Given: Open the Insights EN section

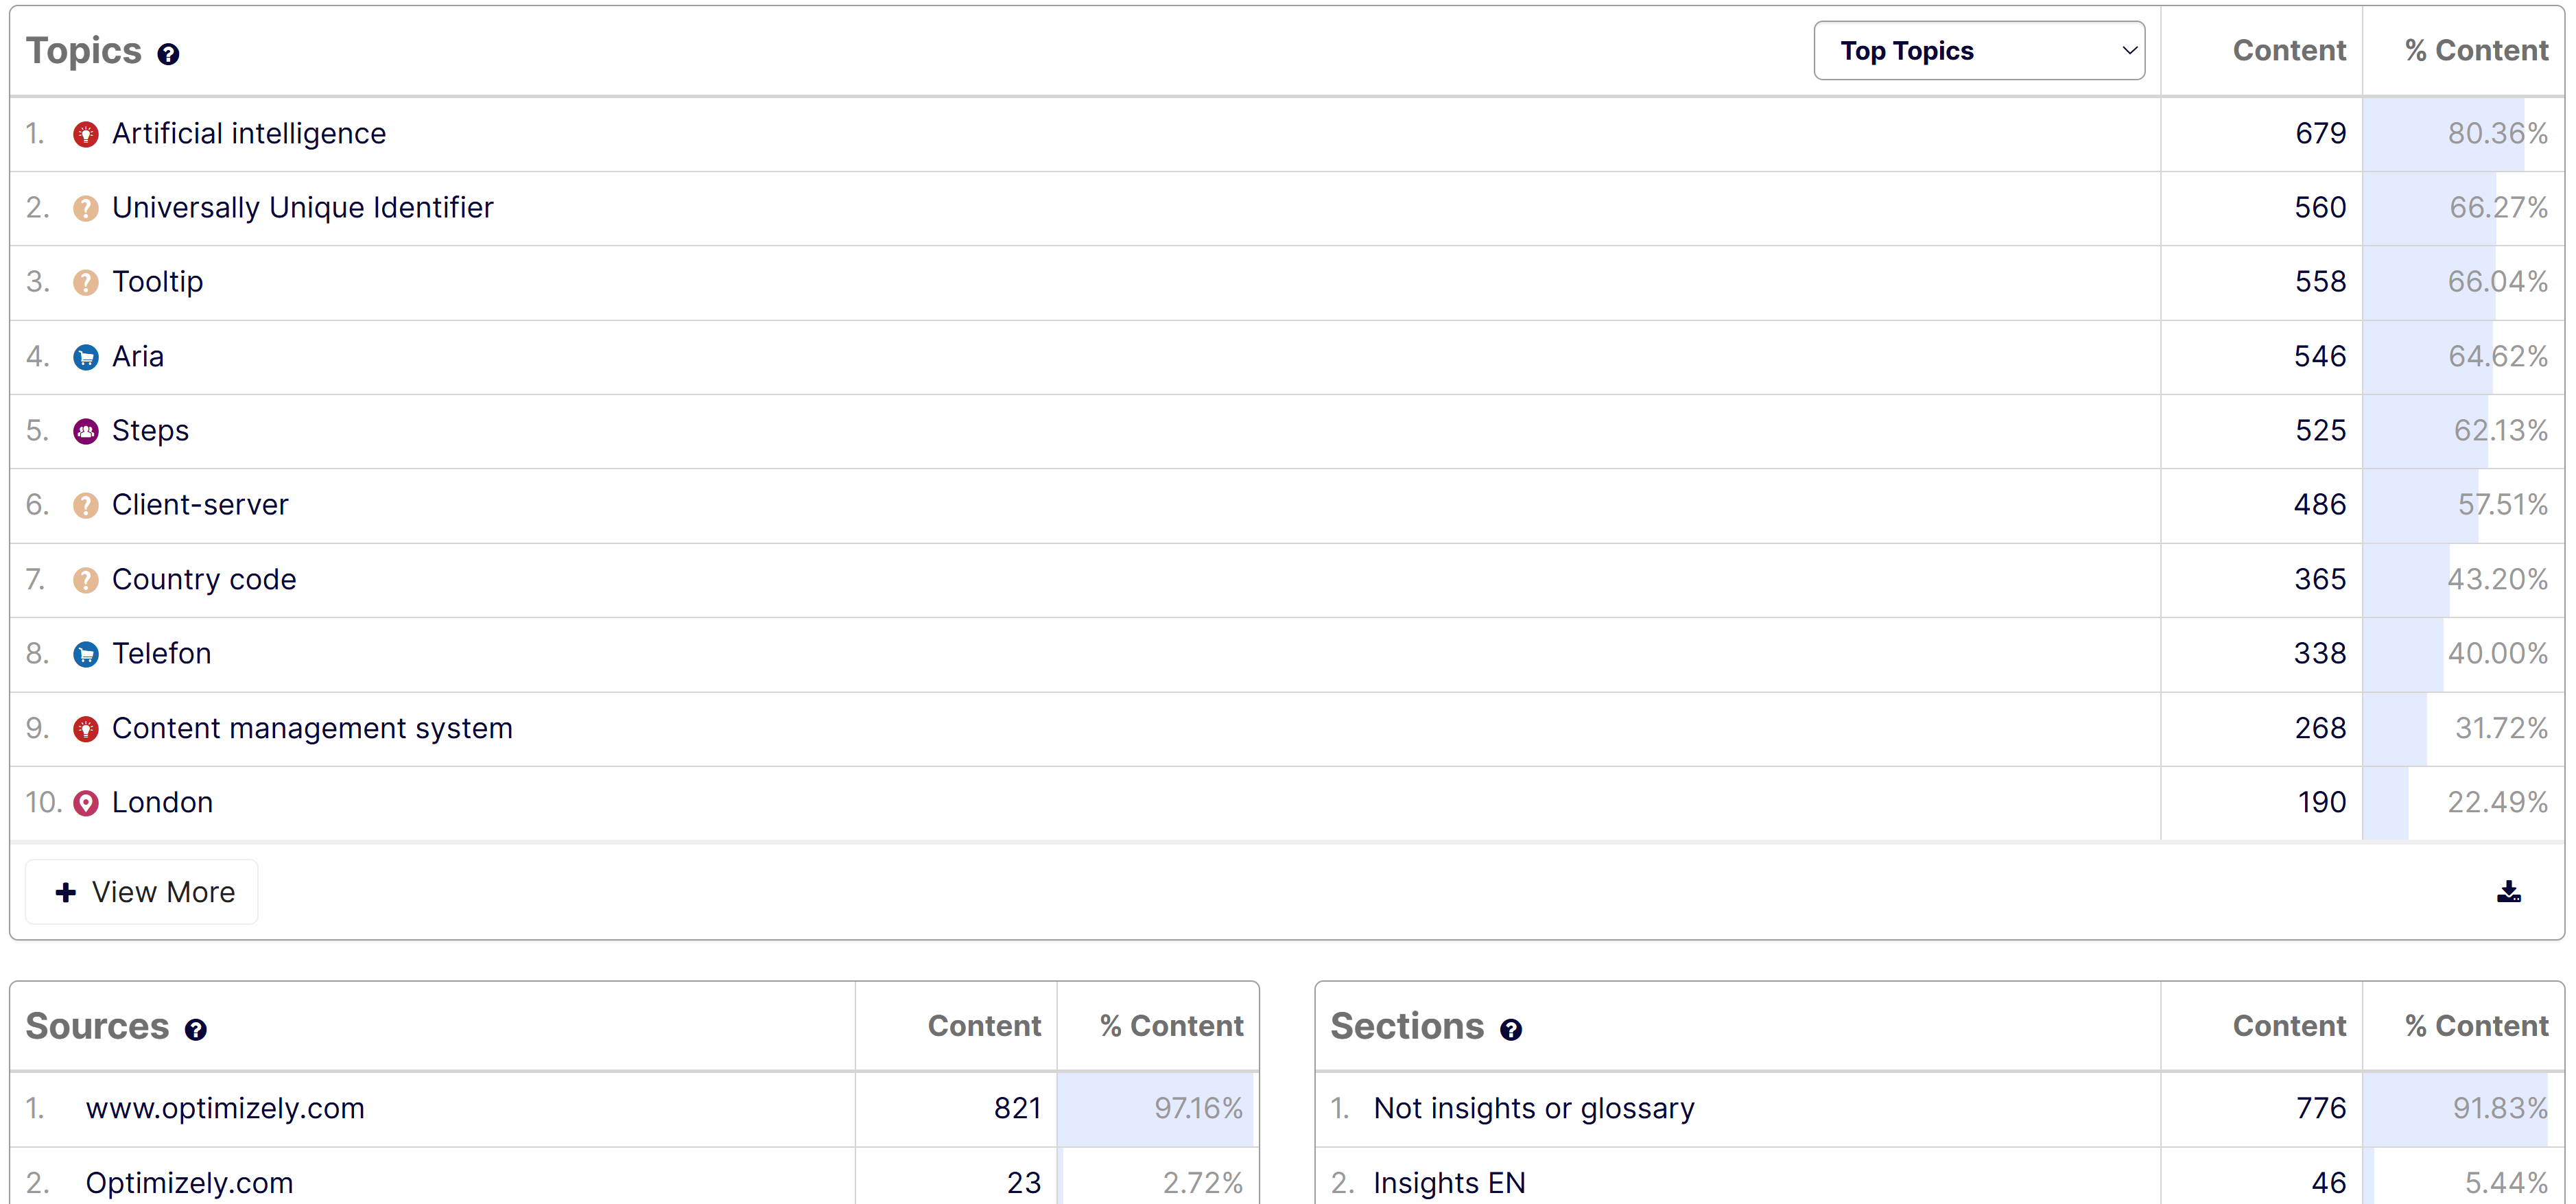Looking at the screenshot, I should [1449, 1183].
